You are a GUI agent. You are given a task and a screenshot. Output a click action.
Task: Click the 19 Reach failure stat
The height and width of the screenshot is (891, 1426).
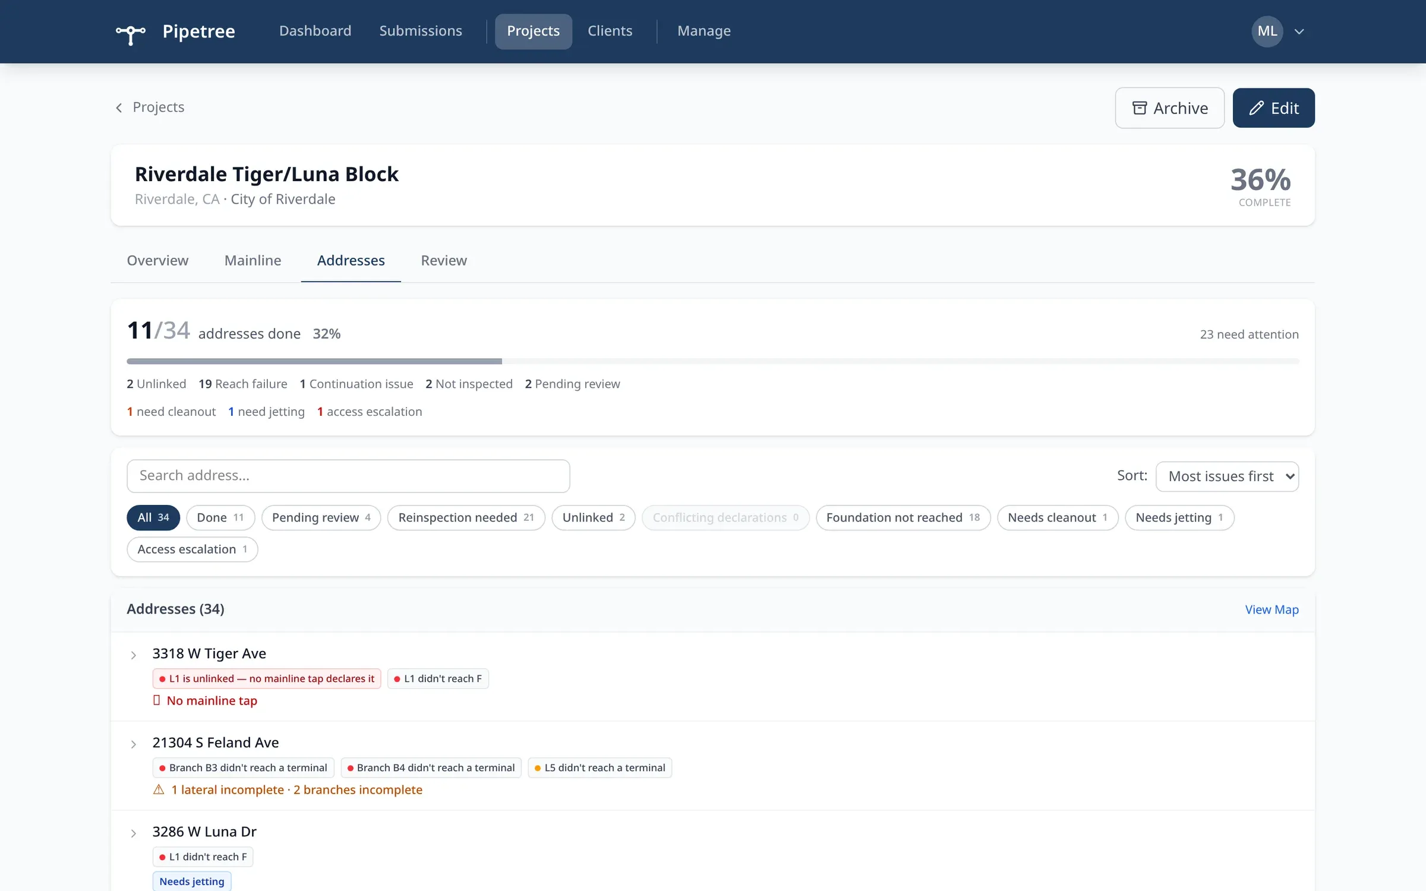[x=242, y=384]
